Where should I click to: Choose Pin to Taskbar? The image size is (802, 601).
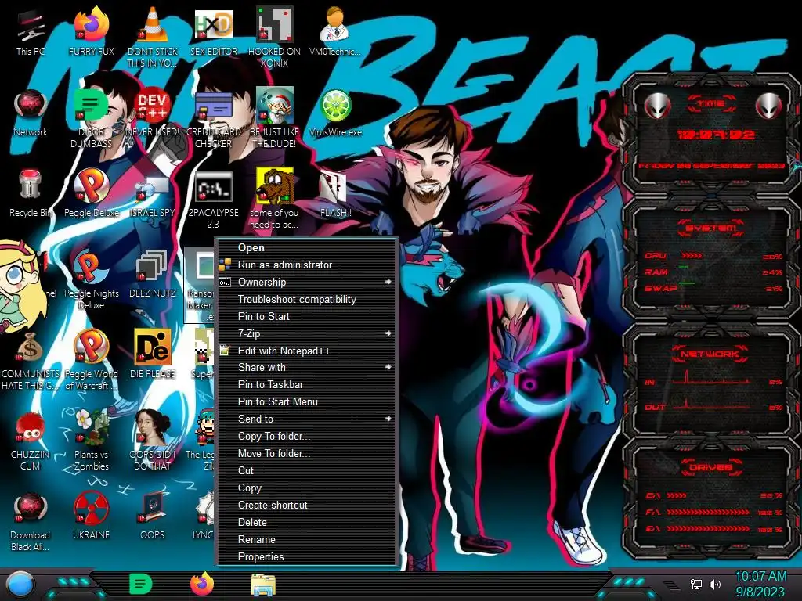(306, 385)
